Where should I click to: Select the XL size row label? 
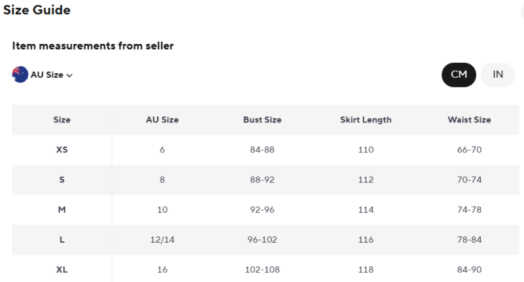coord(62,270)
